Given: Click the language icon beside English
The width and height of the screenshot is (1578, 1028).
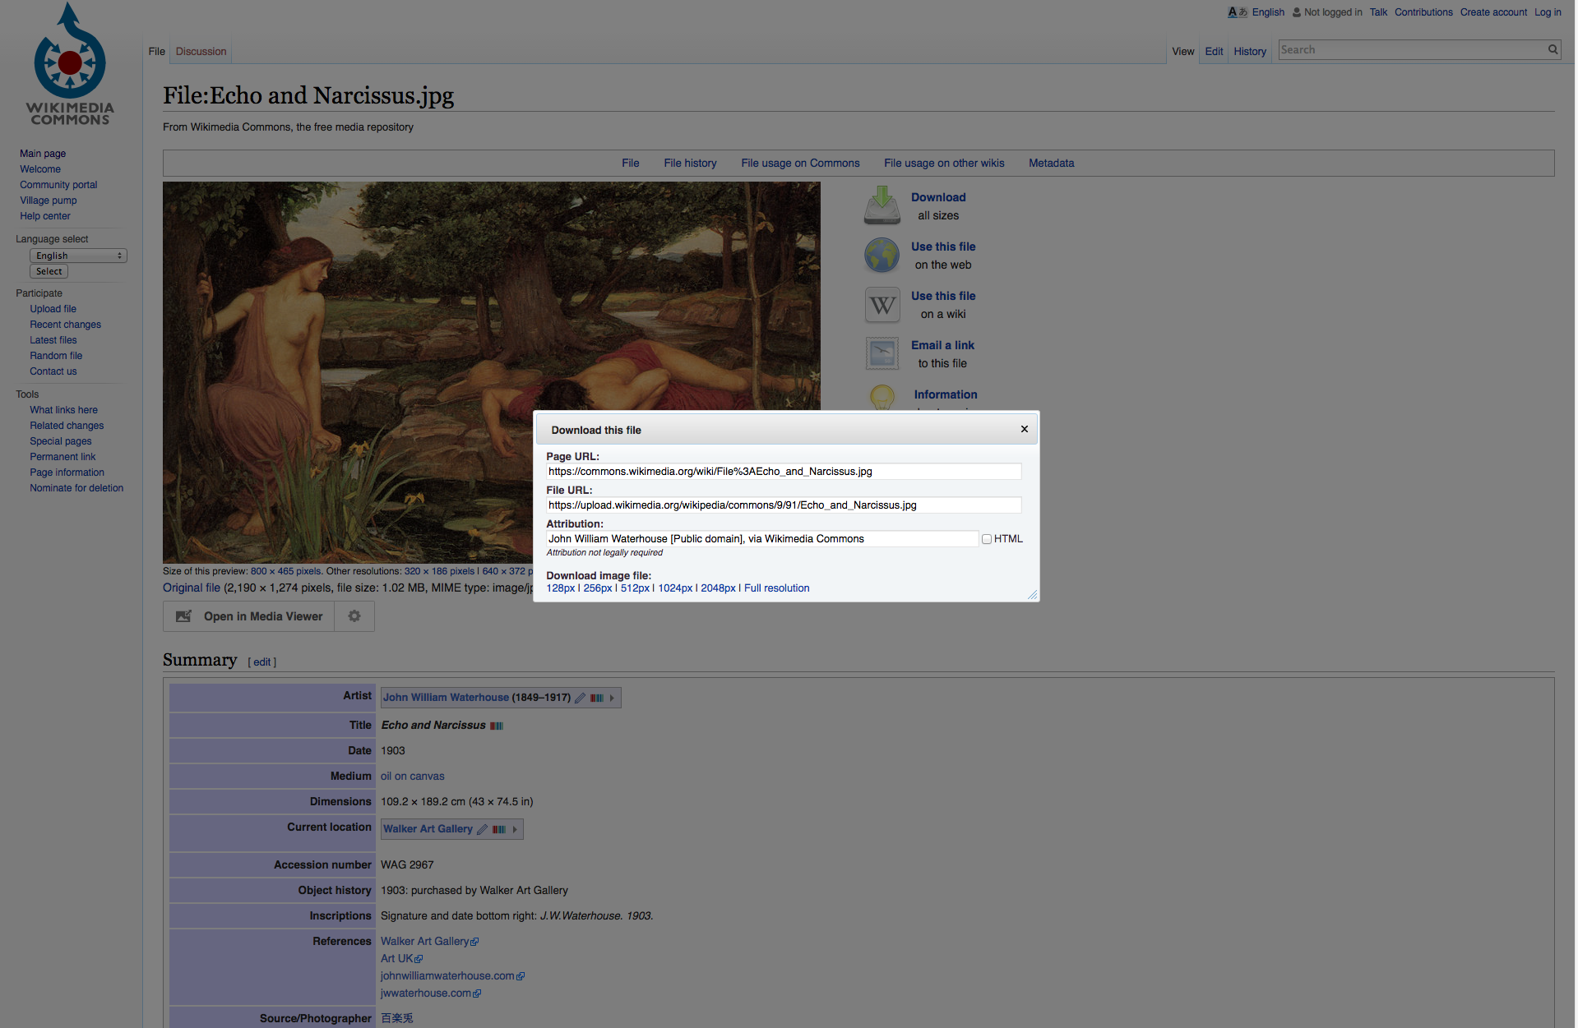Looking at the screenshot, I should pos(1237,12).
